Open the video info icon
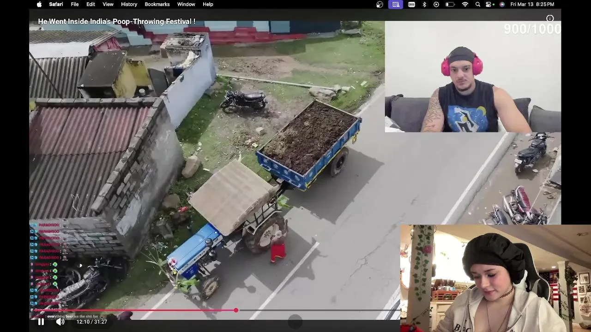The height and width of the screenshot is (332, 591). click(550, 18)
